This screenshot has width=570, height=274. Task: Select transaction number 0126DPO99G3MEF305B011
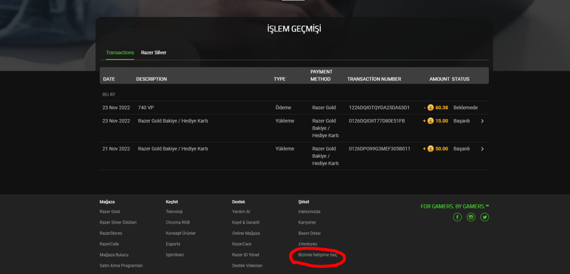pos(380,149)
